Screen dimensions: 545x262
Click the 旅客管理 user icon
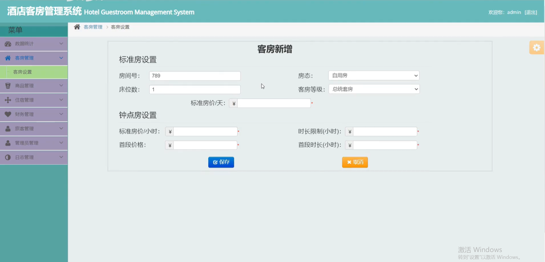coord(8,129)
